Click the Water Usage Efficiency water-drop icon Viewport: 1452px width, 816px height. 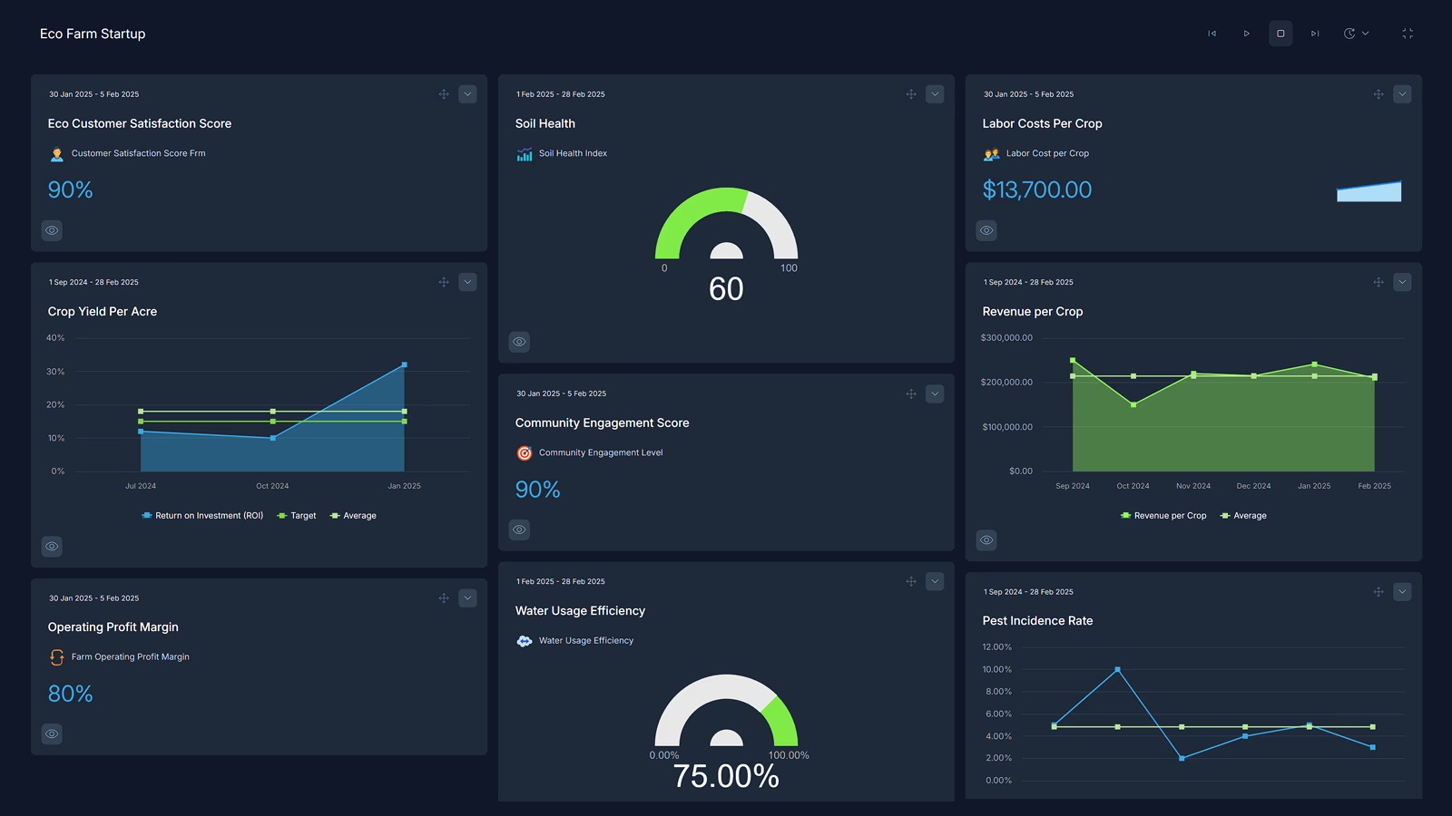point(524,640)
